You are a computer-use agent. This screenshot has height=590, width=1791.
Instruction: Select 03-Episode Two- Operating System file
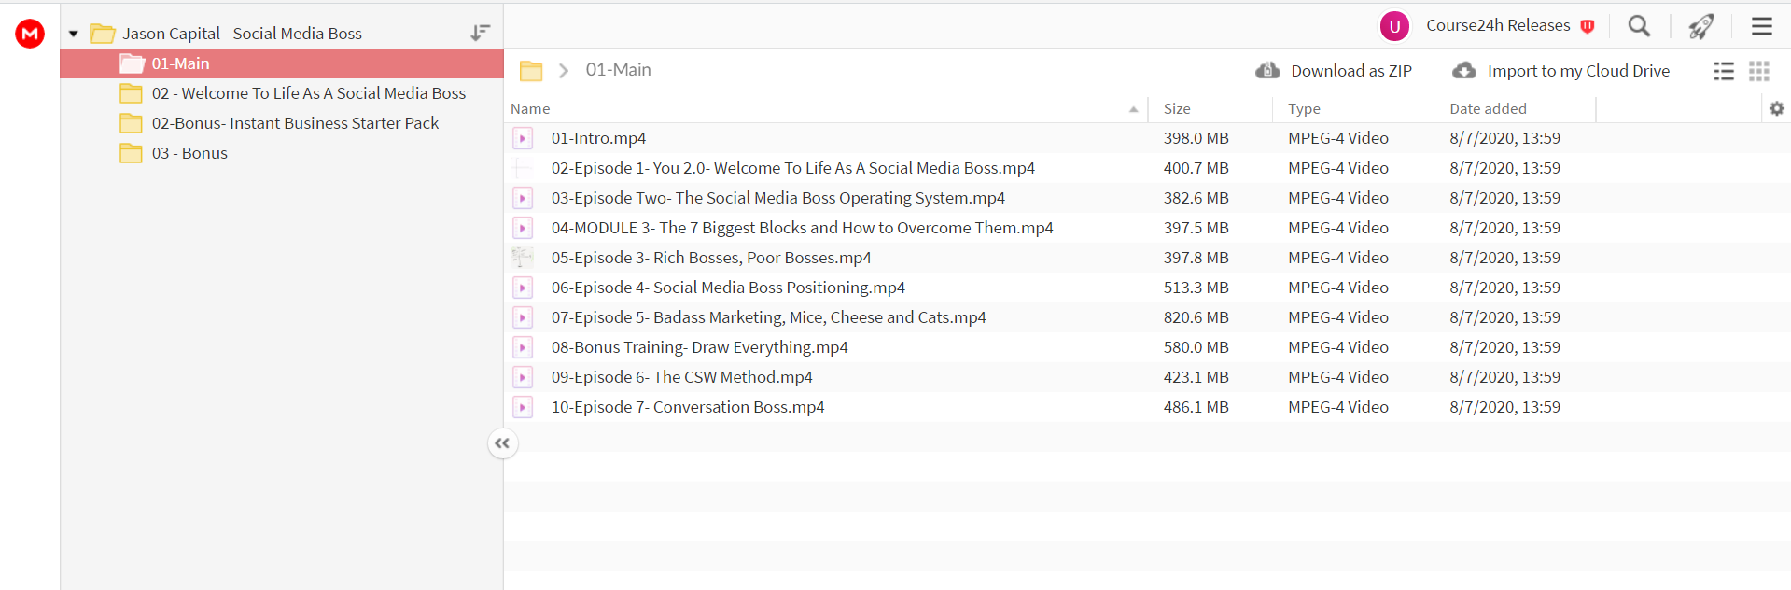coord(777,198)
